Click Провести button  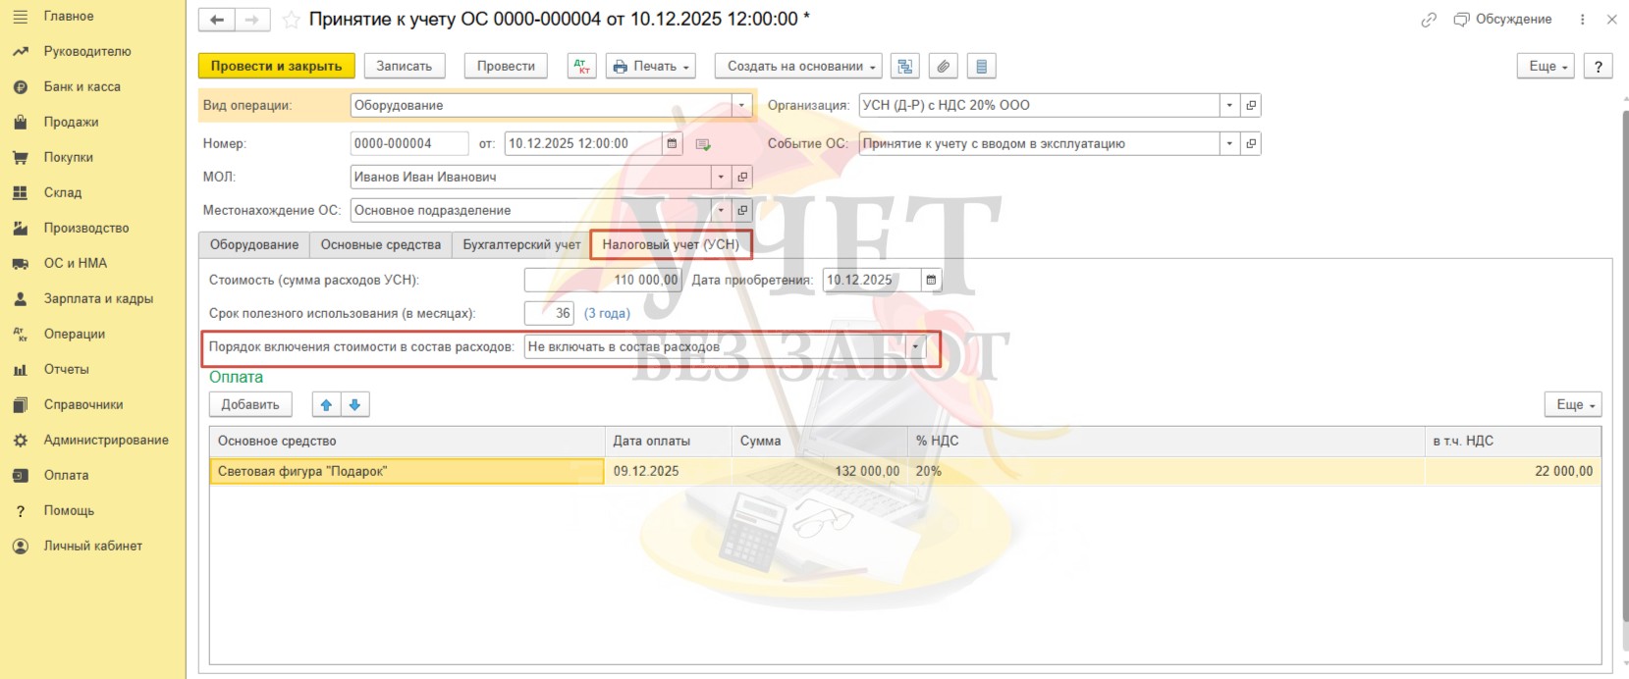coord(506,66)
